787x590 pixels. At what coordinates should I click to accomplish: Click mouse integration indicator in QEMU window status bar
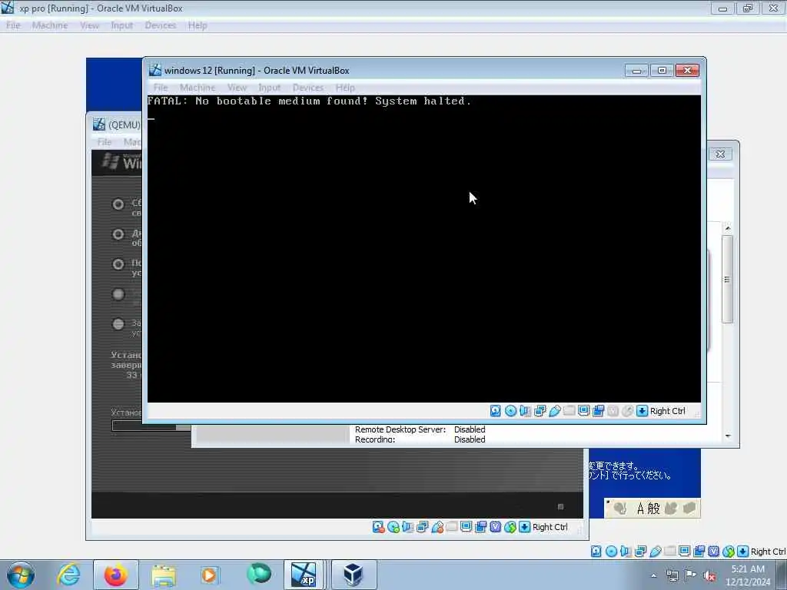pyautogui.click(x=510, y=527)
